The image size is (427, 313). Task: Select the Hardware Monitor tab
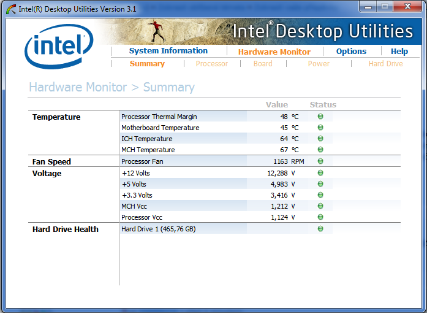pyautogui.click(x=274, y=52)
